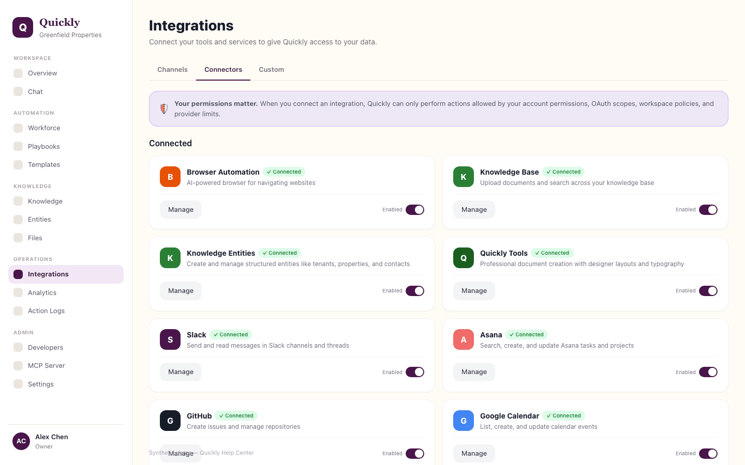Open Action Logs in the sidebar
The width and height of the screenshot is (745, 465).
coord(66,311)
